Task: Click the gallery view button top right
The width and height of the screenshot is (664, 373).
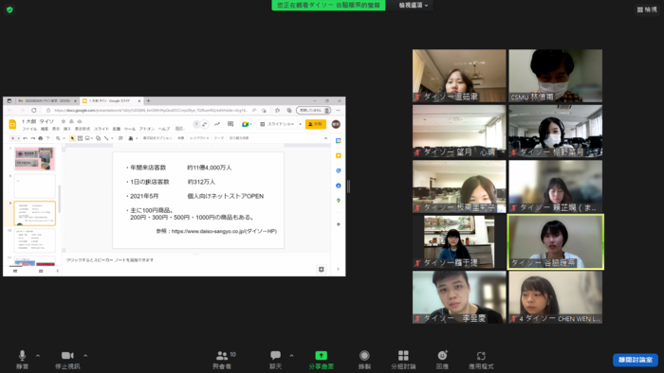Action: click(647, 9)
